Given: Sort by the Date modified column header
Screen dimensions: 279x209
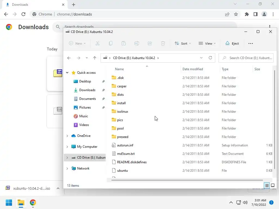Looking at the screenshot, I should tap(193, 69).
